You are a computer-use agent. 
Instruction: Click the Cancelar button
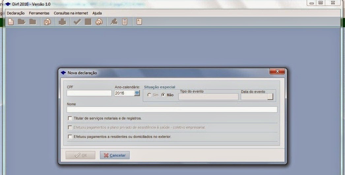pos(115,155)
